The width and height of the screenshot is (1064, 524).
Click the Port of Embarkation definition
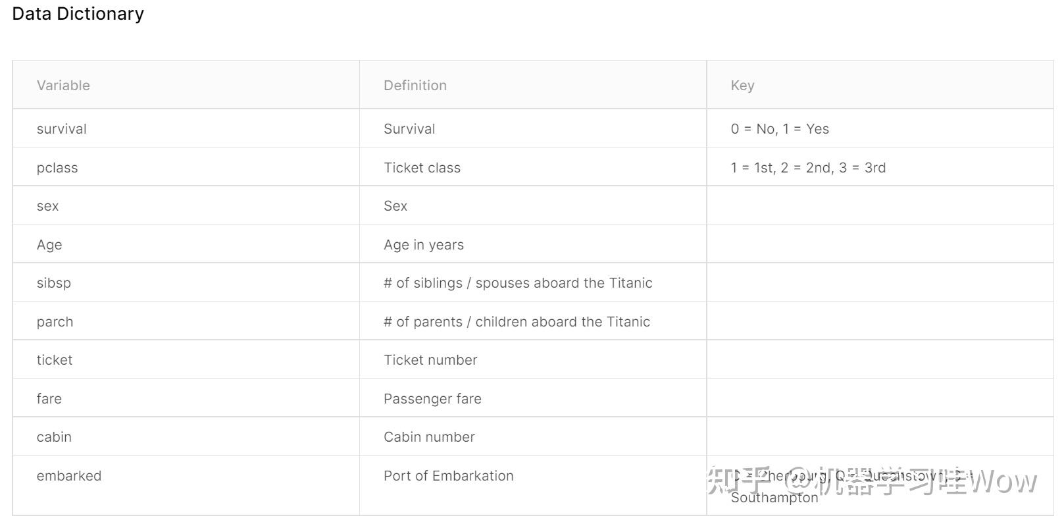coord(448,476)
